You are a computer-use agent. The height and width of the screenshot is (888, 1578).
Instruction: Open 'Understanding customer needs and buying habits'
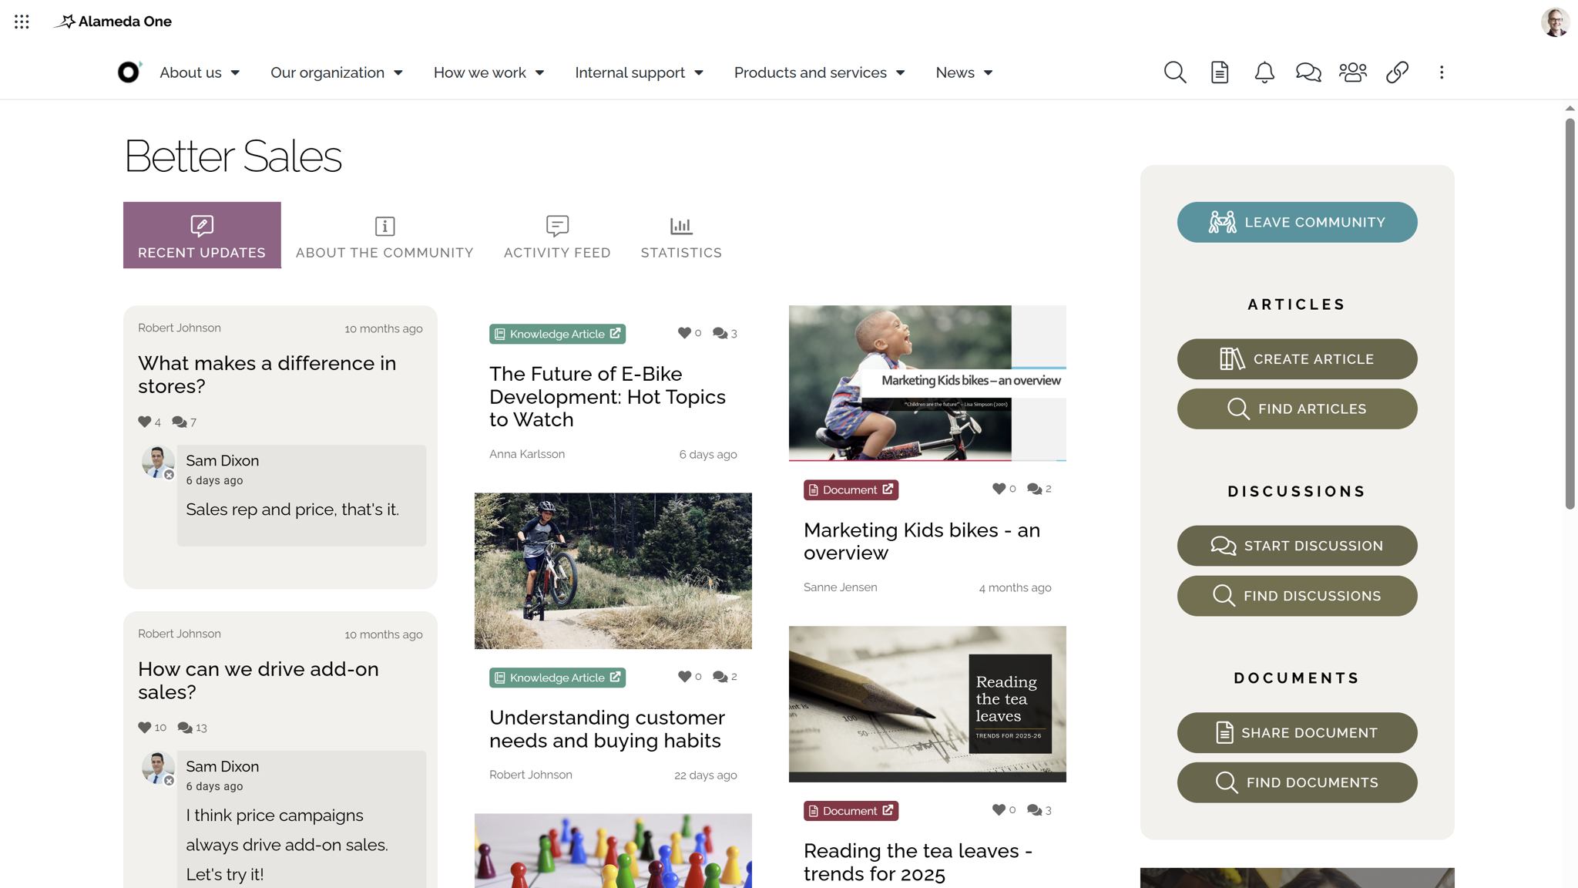(x=607, y=728)
